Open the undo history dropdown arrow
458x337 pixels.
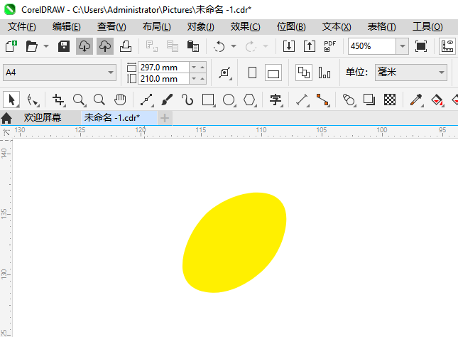(234, 46)
